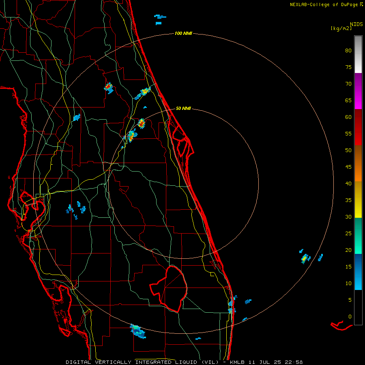
Task: Click the 5 value on the VIL scale
Action: (350, 300)
